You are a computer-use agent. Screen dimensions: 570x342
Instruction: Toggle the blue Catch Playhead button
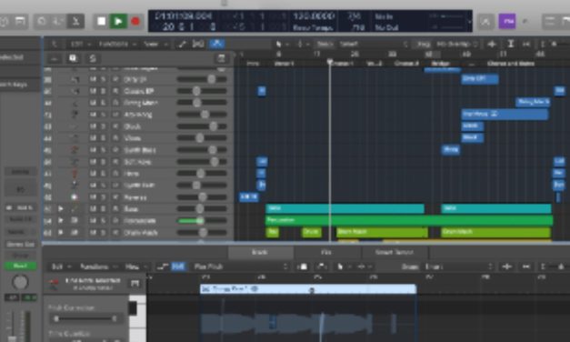pyautogui.click(x=217, y=44)
